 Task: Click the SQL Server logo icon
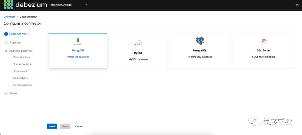pos(263,41)
